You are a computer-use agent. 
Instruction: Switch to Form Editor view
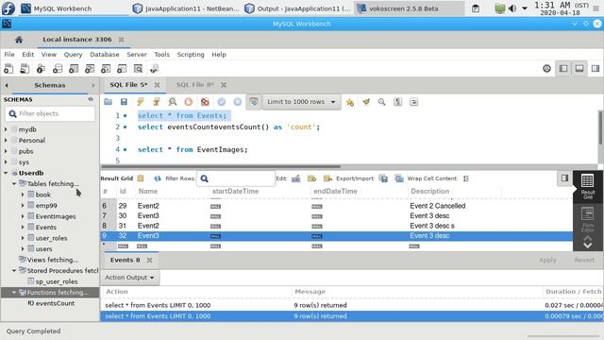pyautogui.click(x=587, y=218)
